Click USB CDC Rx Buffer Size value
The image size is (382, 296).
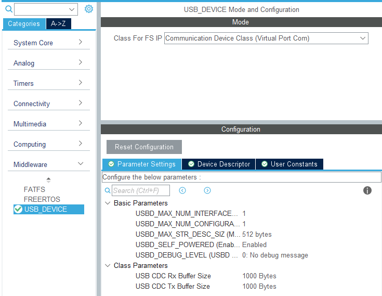tap(259, 276)
